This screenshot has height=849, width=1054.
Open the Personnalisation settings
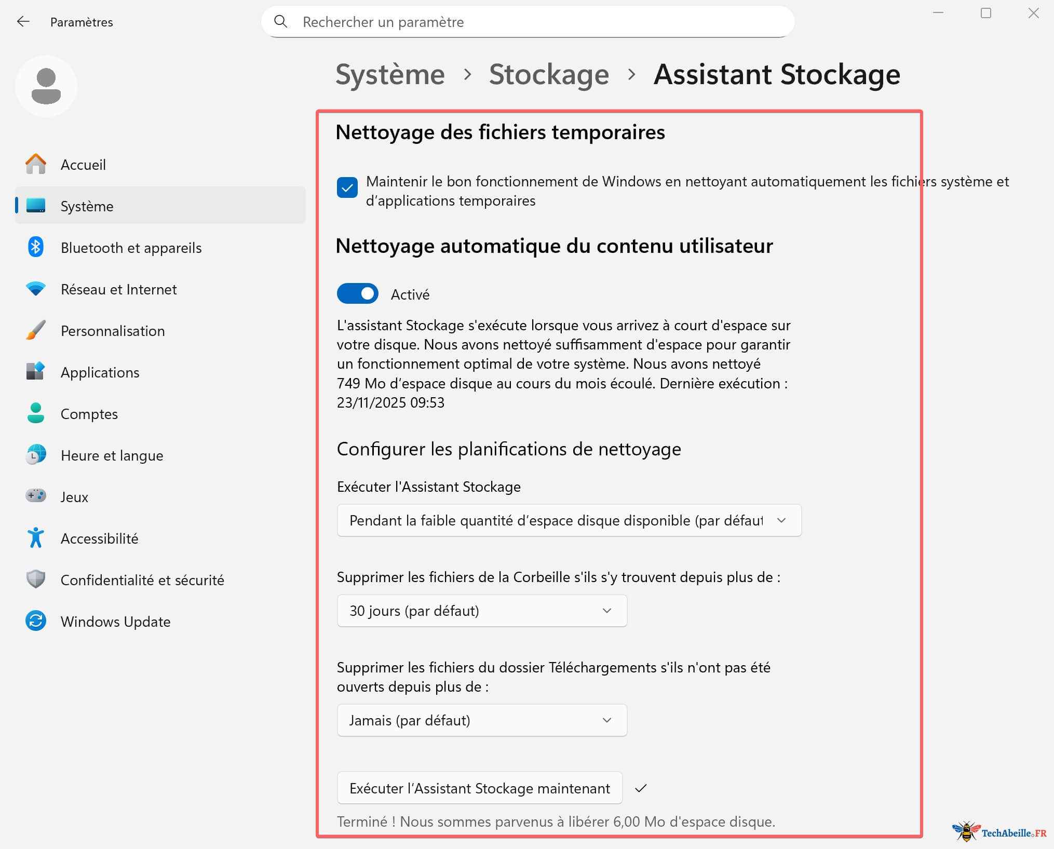coord(113,331)
